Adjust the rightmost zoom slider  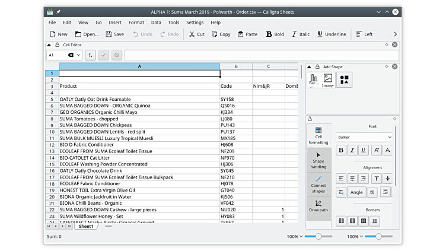[x=378, y=236]
